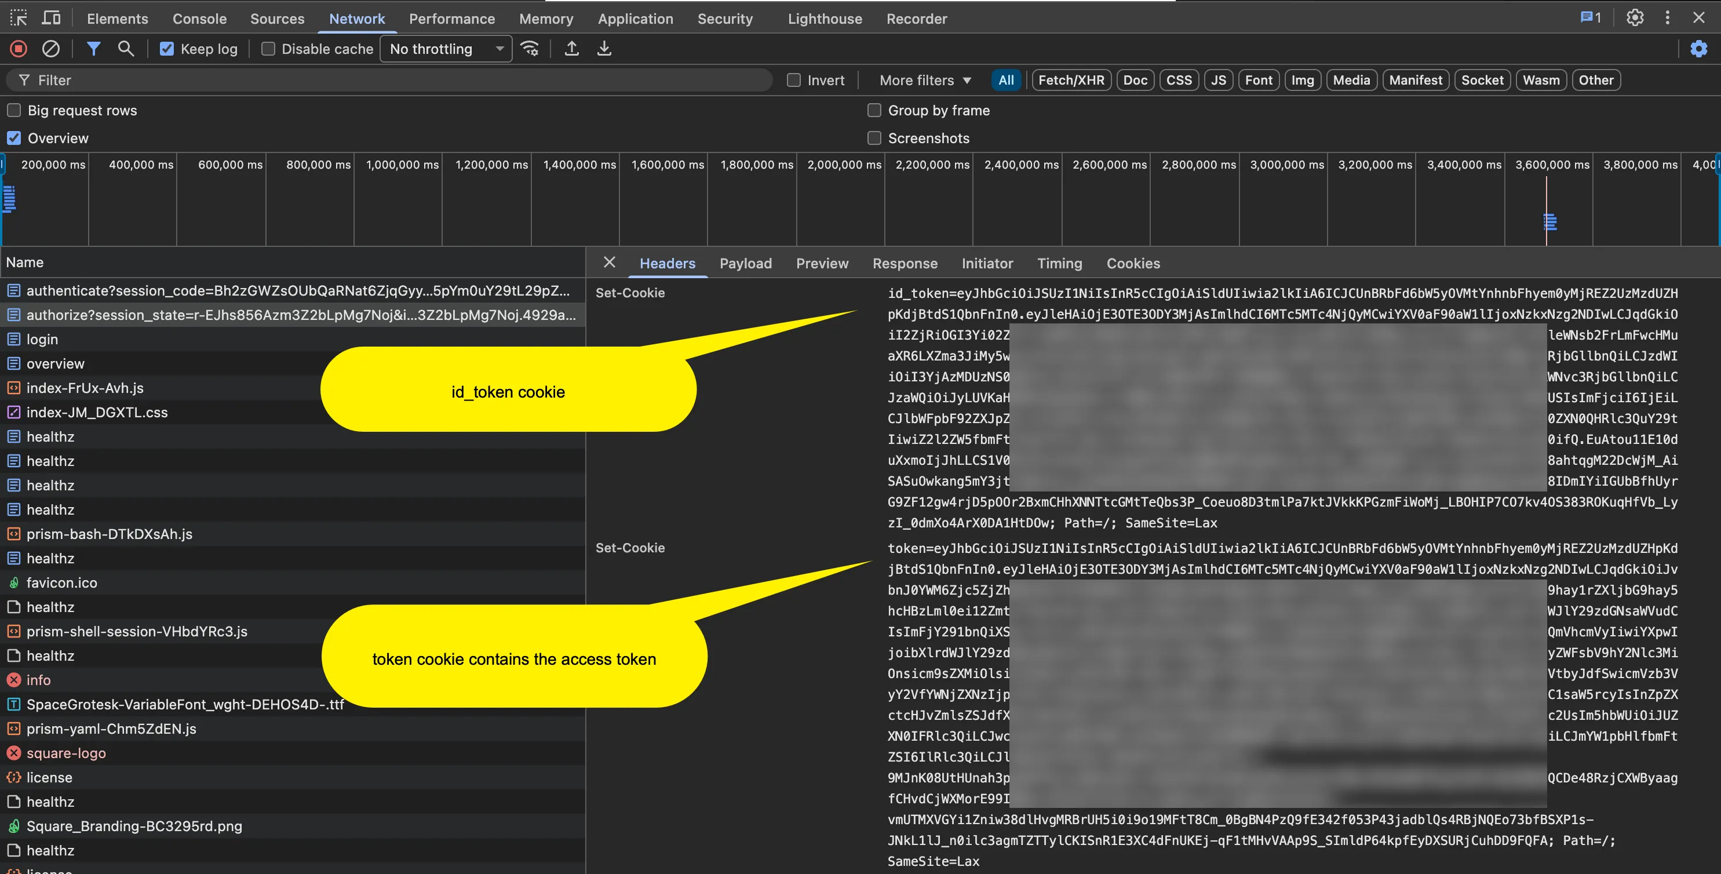Viewport: 1721px width, 874px height.
Task: Click the inspect element picker icon
Action: click(x=19, y=18)
